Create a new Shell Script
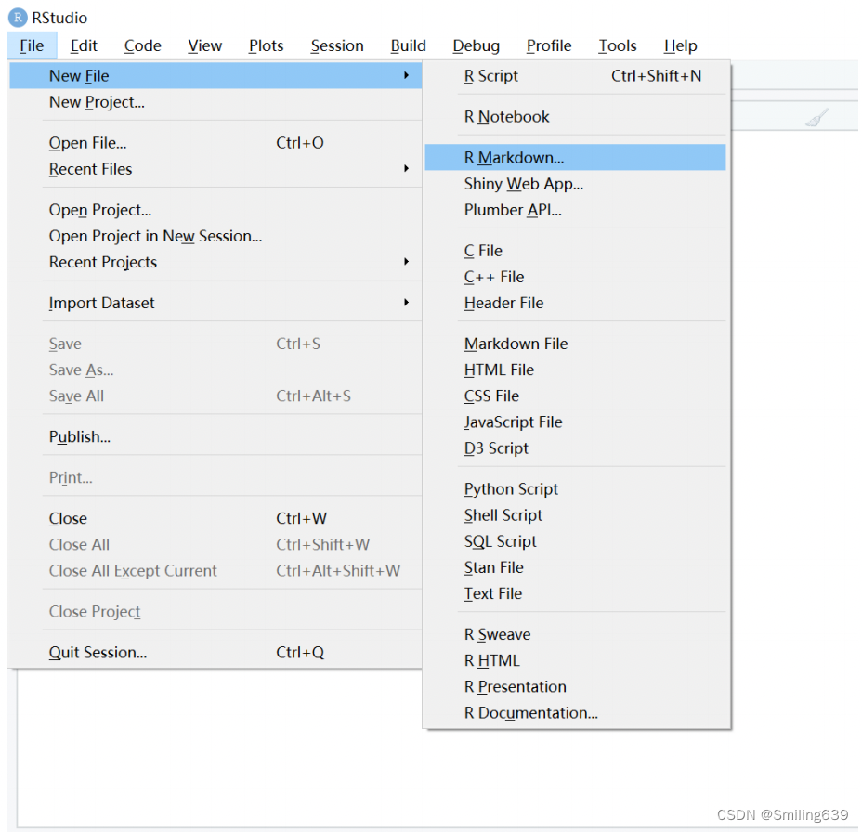 576,515
